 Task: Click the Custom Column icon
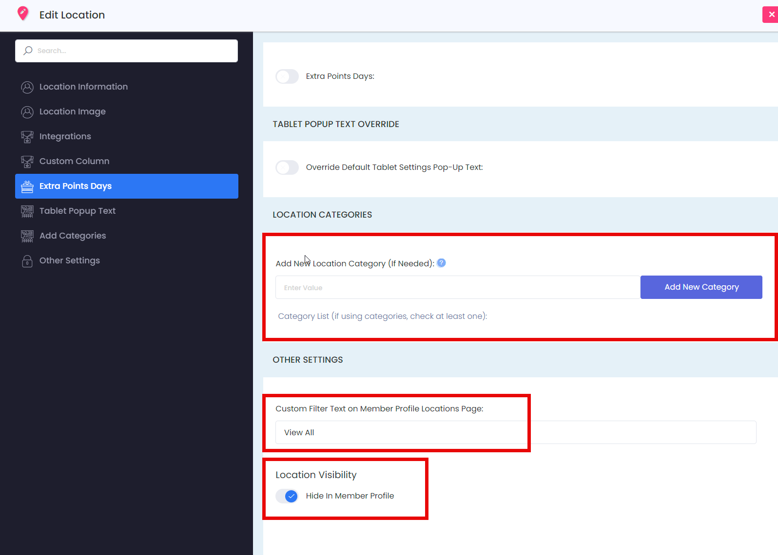pyautogui.click(x=27, y=162)
